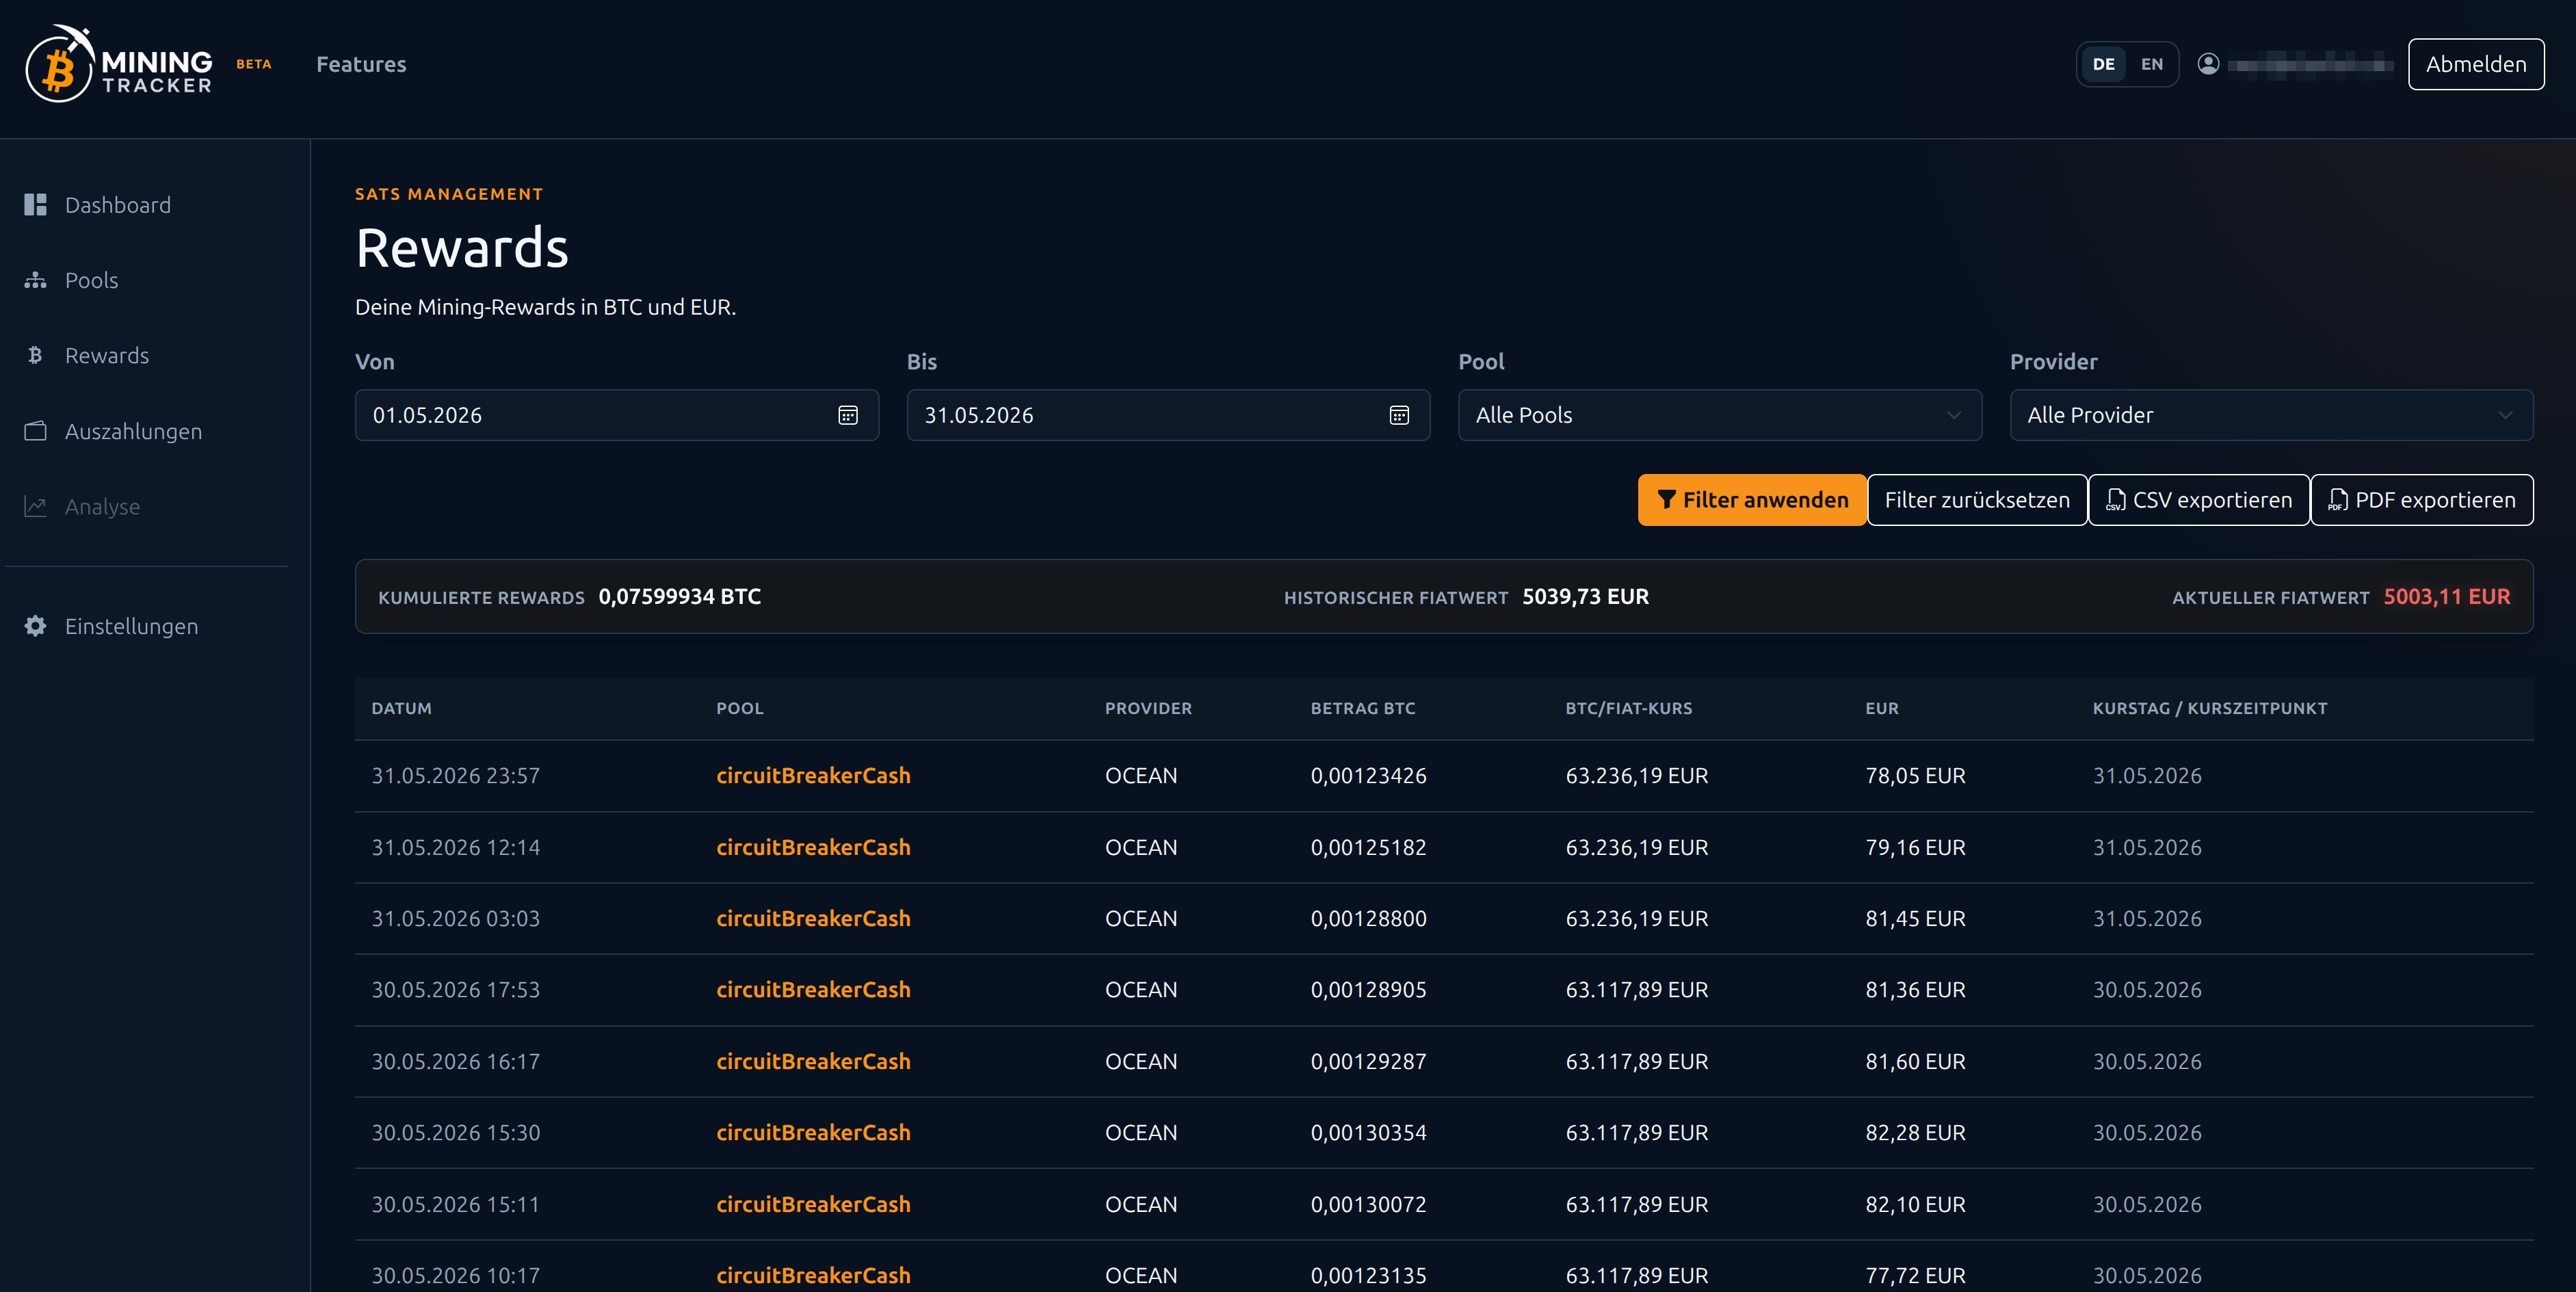Open Auszahlungen sidebar item
Image resolution: width=2576 pixels, height=1292 pixels.
click(x=133, y=431)
